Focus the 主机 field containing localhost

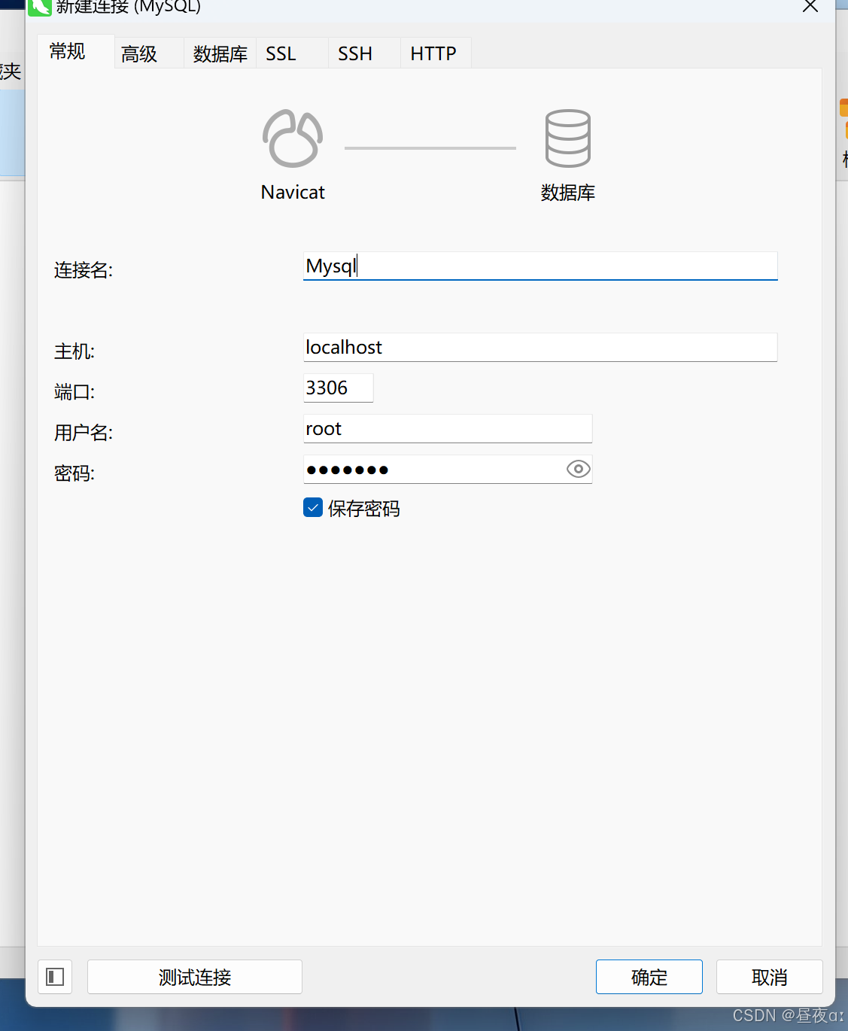[540, 347]
